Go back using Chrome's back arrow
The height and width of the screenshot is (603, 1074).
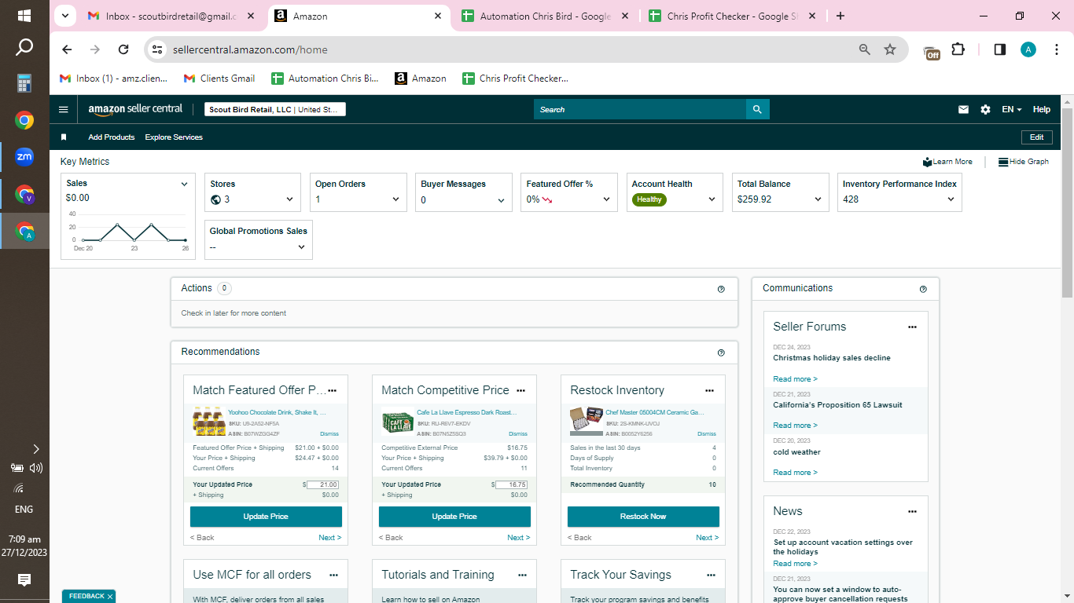coord(67,49)
